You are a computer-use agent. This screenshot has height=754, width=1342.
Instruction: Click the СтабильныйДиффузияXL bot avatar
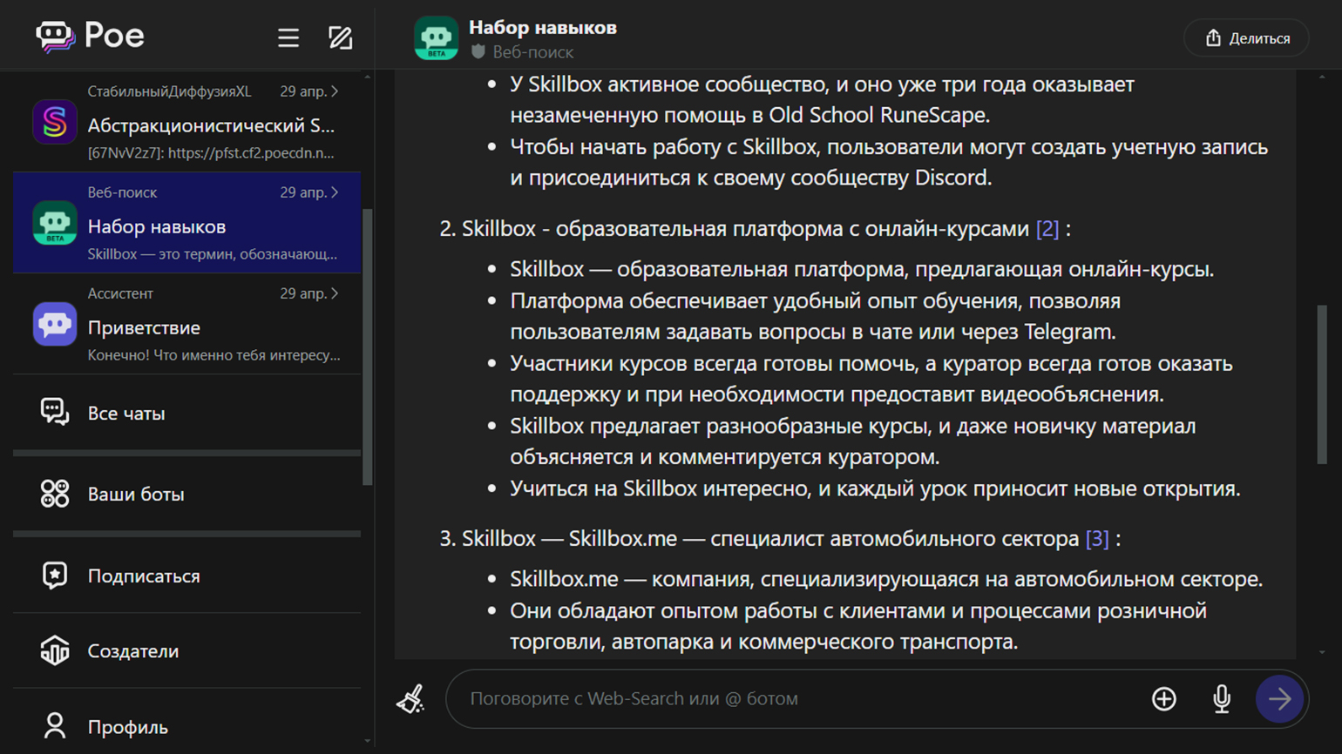[x=55, y=122]
